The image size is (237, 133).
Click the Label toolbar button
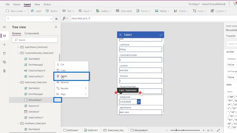point(36,11)
